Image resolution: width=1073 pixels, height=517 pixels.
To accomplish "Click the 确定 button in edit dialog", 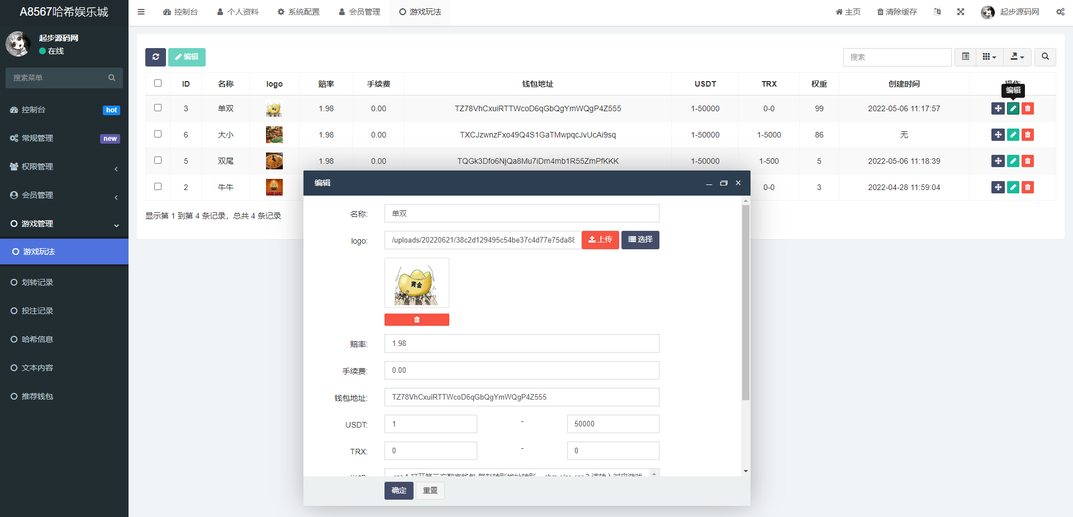I will point(399,491).
